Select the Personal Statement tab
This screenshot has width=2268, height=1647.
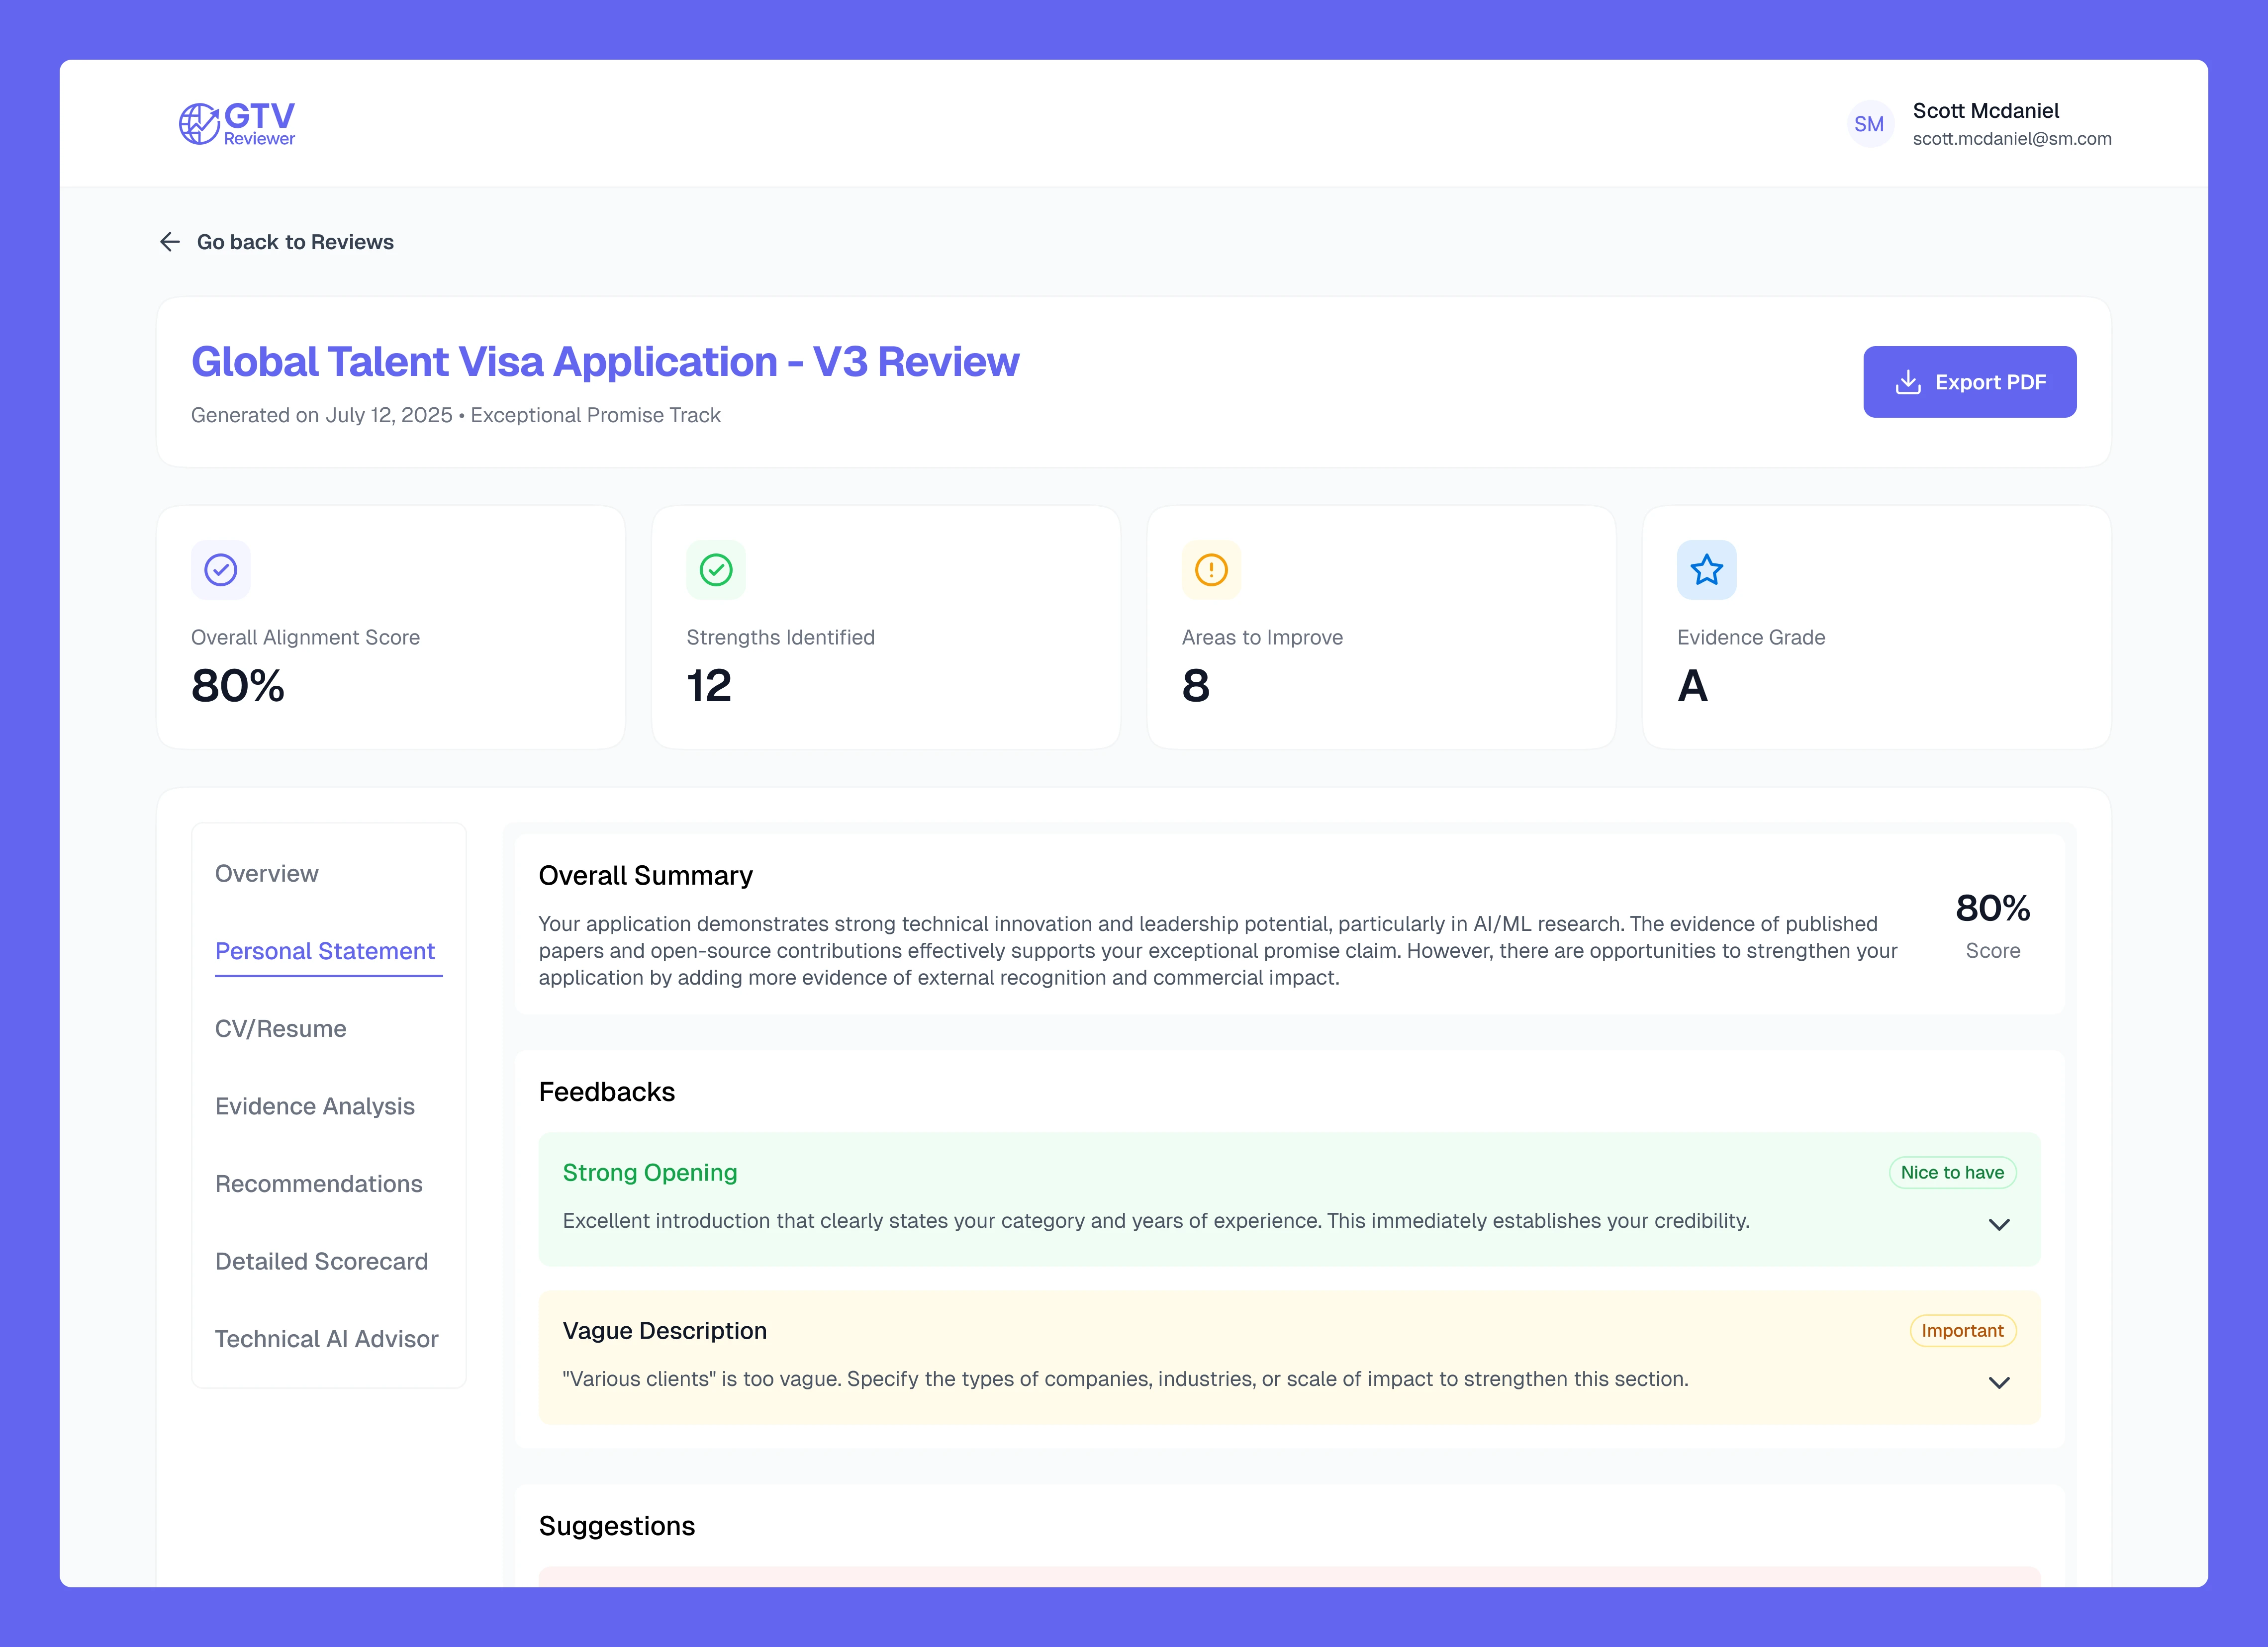pos(325,951)
